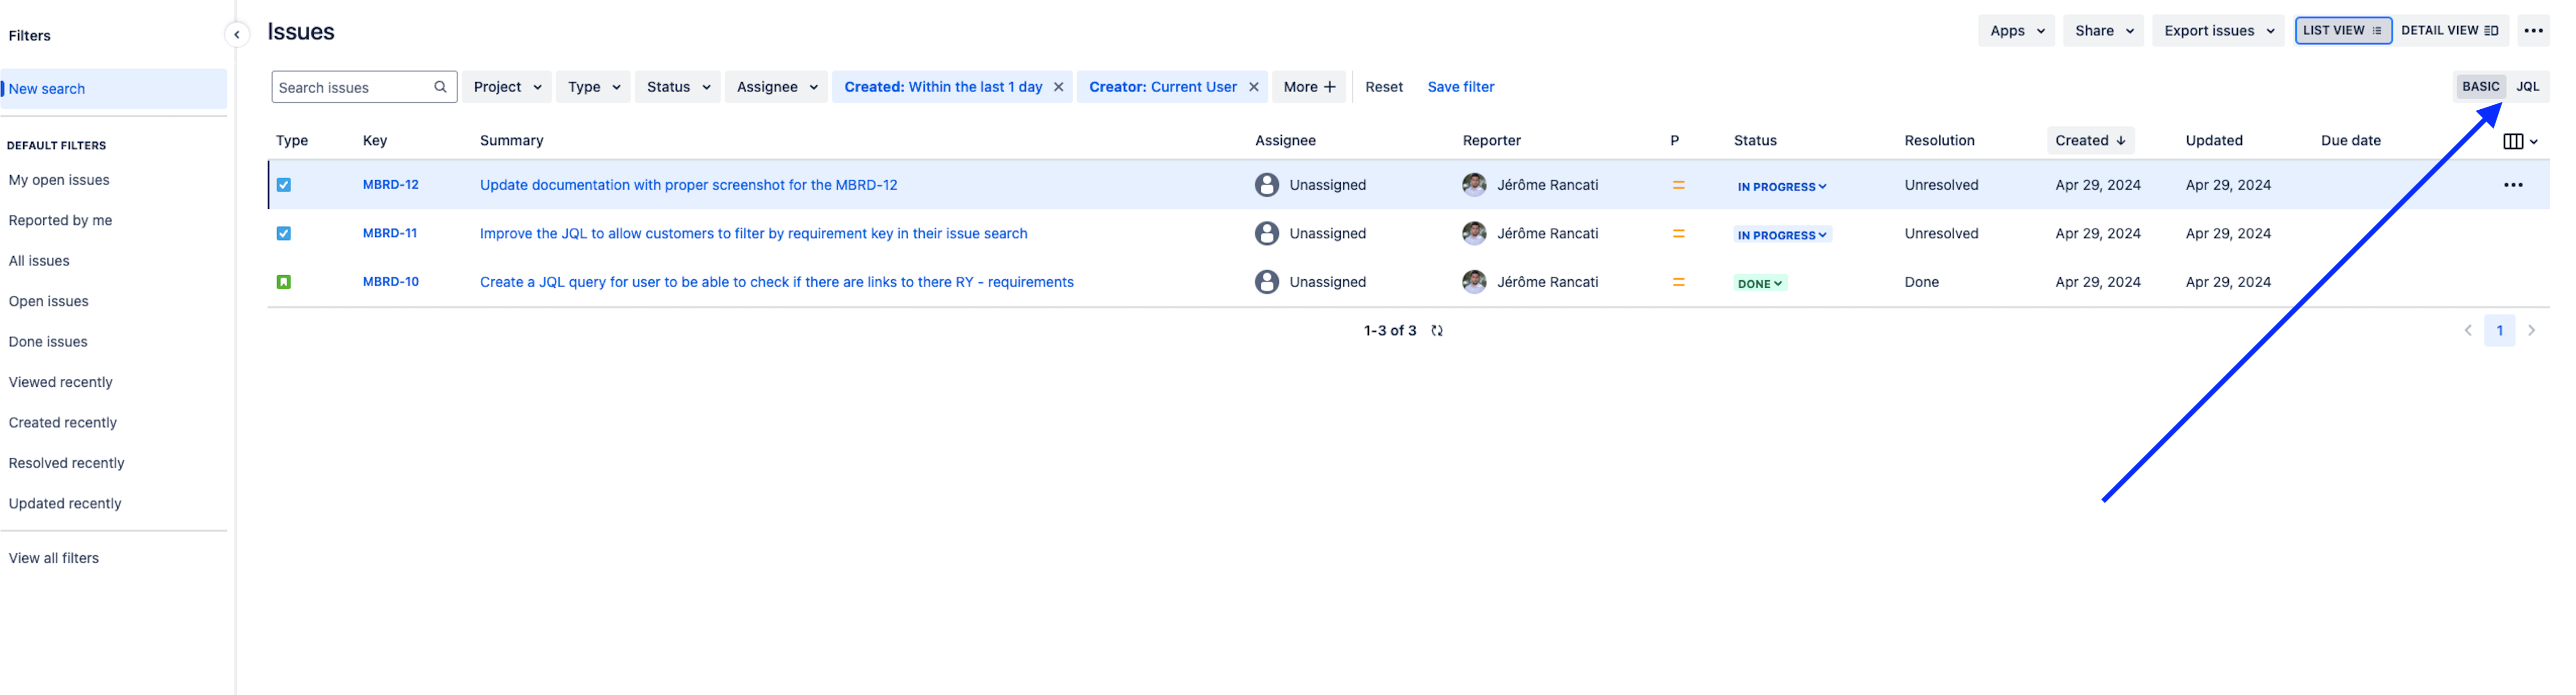The width and height of the screenshot is (2576, 695).
Task: Remove the Created within last day filter
Action: (1058, 87)
